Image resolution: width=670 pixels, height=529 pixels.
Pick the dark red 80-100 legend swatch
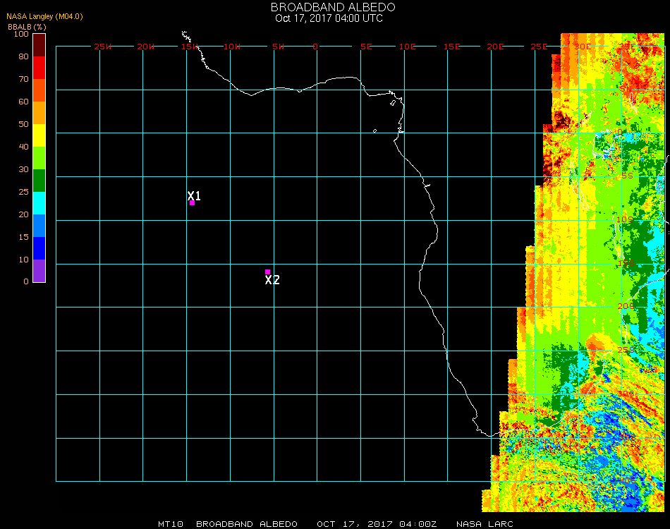39,45
